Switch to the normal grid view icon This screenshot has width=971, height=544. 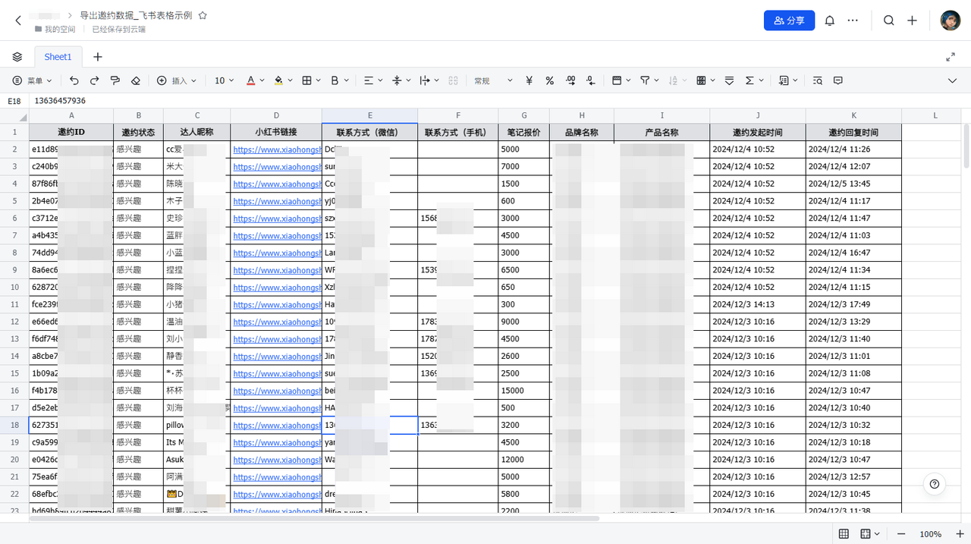click(844, 534)
